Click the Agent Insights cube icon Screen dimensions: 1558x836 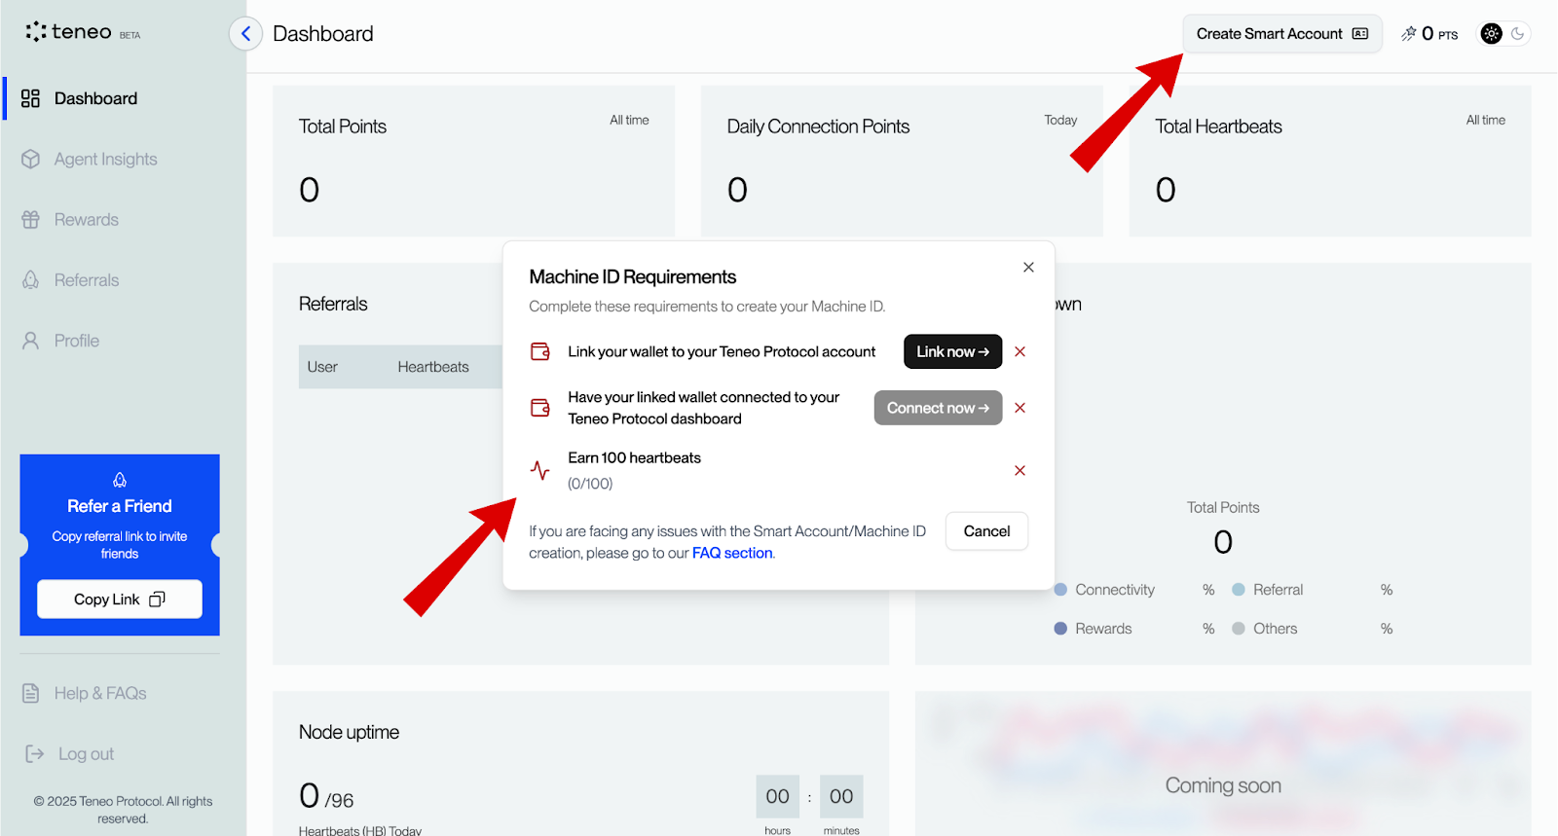coord(30,159)
